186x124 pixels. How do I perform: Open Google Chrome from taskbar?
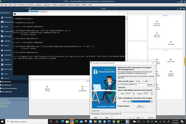pyautogui.click(x=114, y=121)
